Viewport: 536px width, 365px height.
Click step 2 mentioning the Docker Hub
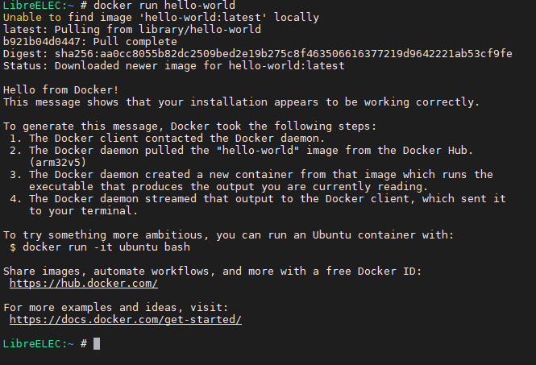(241, 156)
